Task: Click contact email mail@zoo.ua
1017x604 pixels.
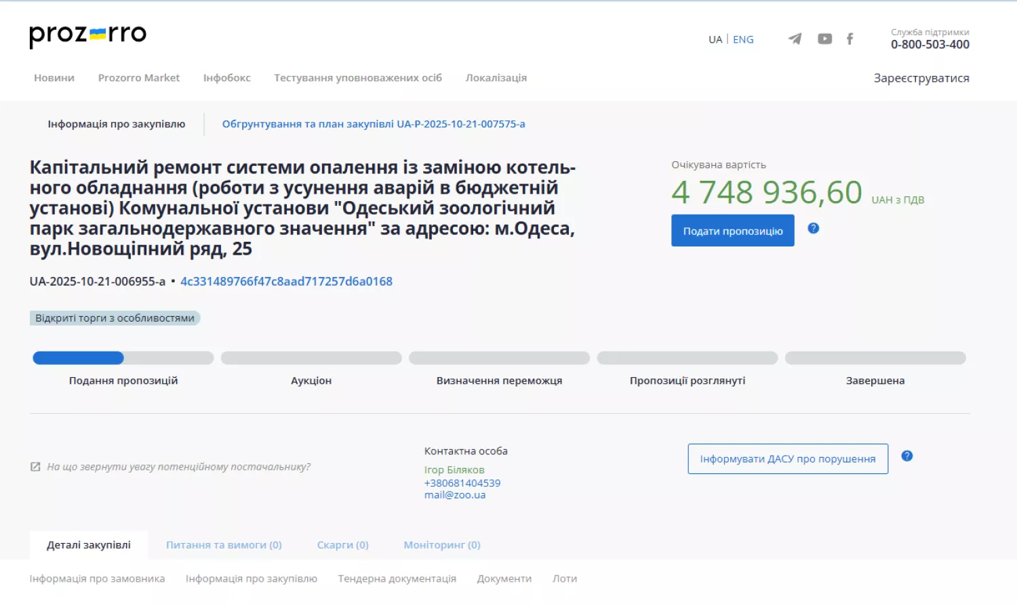Action: (x=455, y=495)
